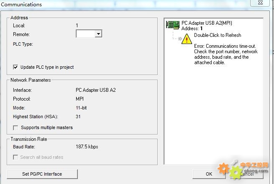Image resolution: width=274 pixels, height=184 pixels.
Task: Click the yellow warning triangle icon
Action: pos(187,39)
